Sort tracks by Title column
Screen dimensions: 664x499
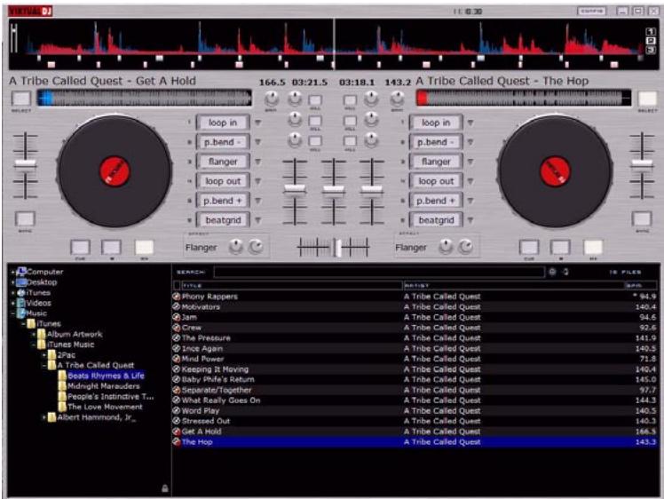(292, 286)
